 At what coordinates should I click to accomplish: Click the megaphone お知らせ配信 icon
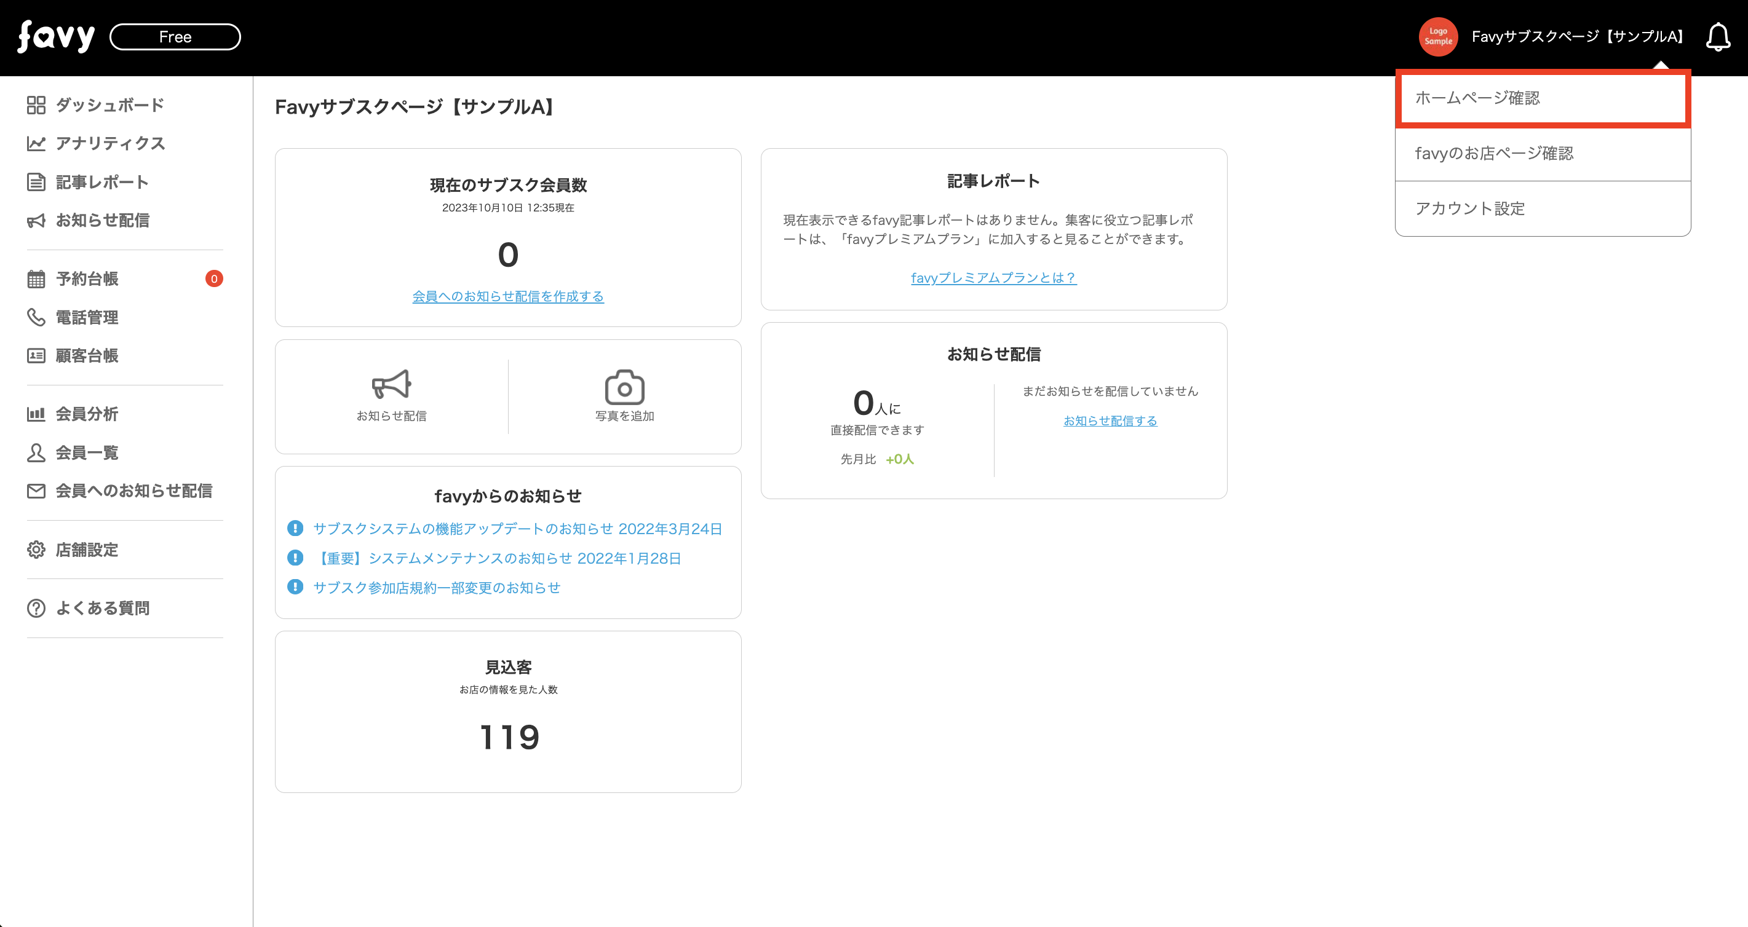(391, 384)
